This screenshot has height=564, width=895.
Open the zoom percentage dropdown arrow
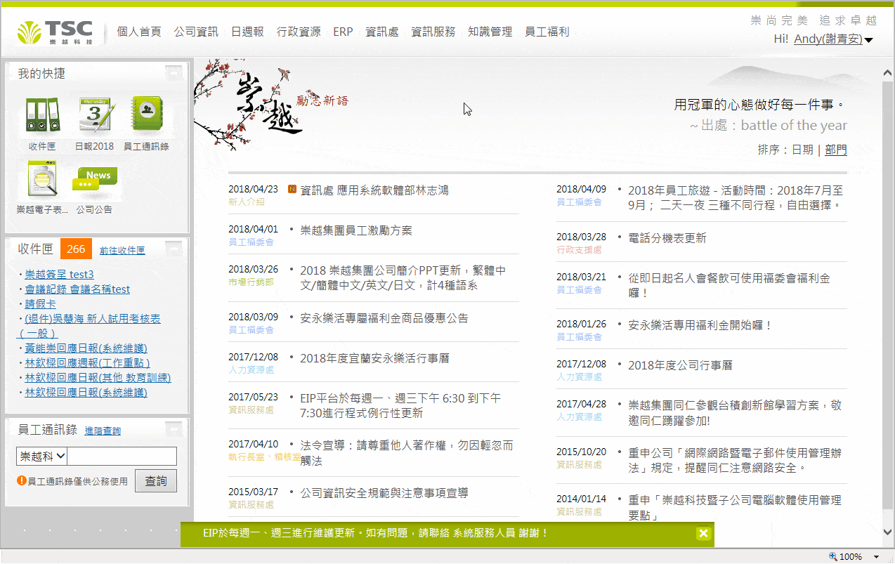875,556
